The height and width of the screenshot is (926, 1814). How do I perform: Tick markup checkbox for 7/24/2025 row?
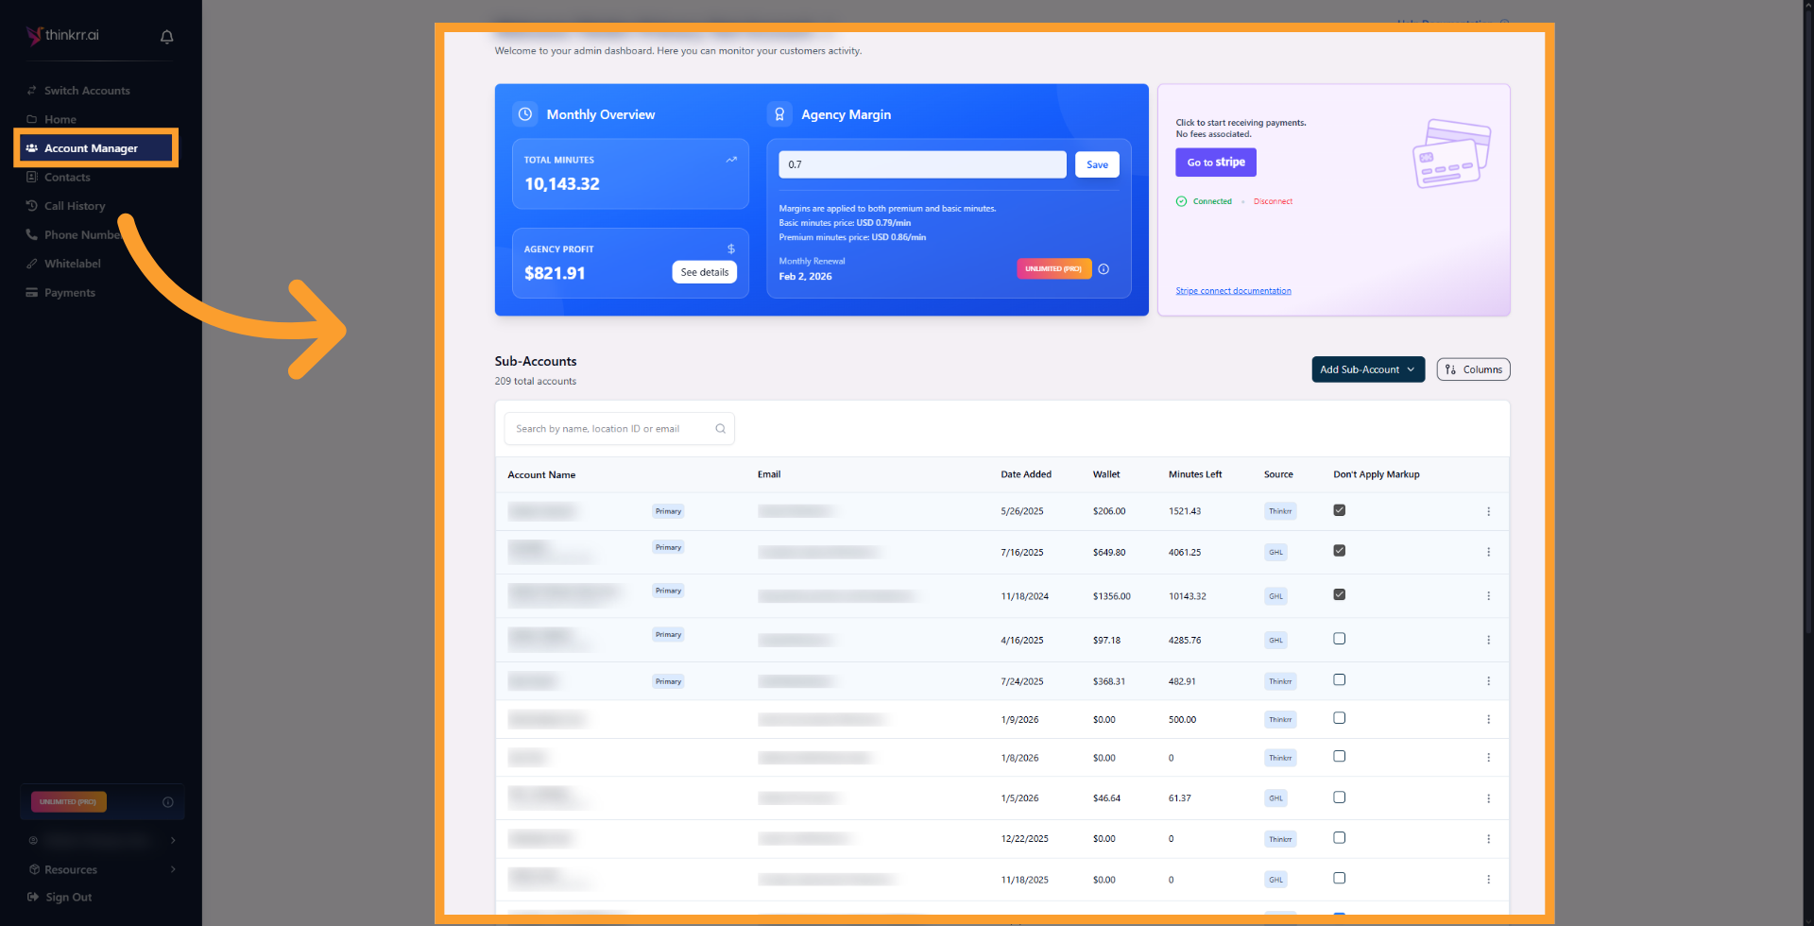point(1339,679)
